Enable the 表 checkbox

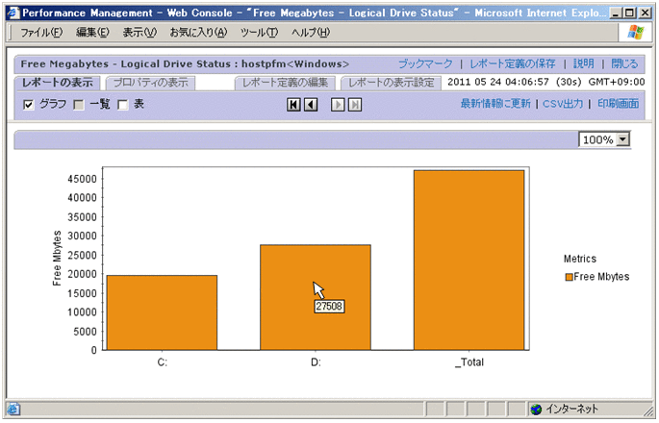pyautogui.click(x=123, y=105)
